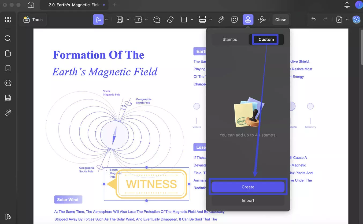This screenshot has height=224, width=363.
Task: Open the sticker tool
Action: [235, 19]
